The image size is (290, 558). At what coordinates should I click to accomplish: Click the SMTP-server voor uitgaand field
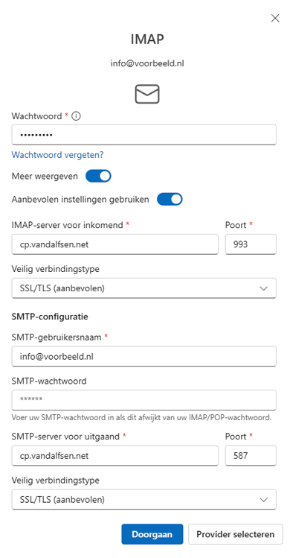click(115, 455)
